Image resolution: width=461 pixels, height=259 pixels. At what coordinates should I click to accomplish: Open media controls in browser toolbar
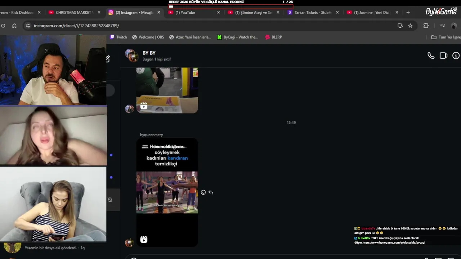coord(442,26)
